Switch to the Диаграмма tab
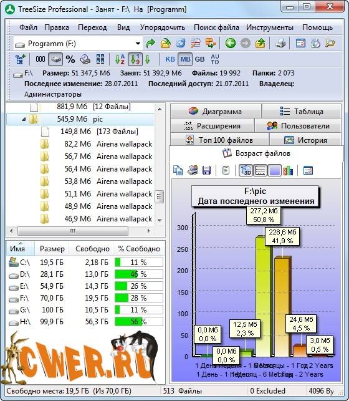Image resolution: width=349 pixels, height=401 pixels. point(216,112)
